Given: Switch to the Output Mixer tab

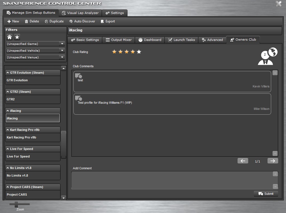Looking at the screenshot, I should tap(118, 40).
